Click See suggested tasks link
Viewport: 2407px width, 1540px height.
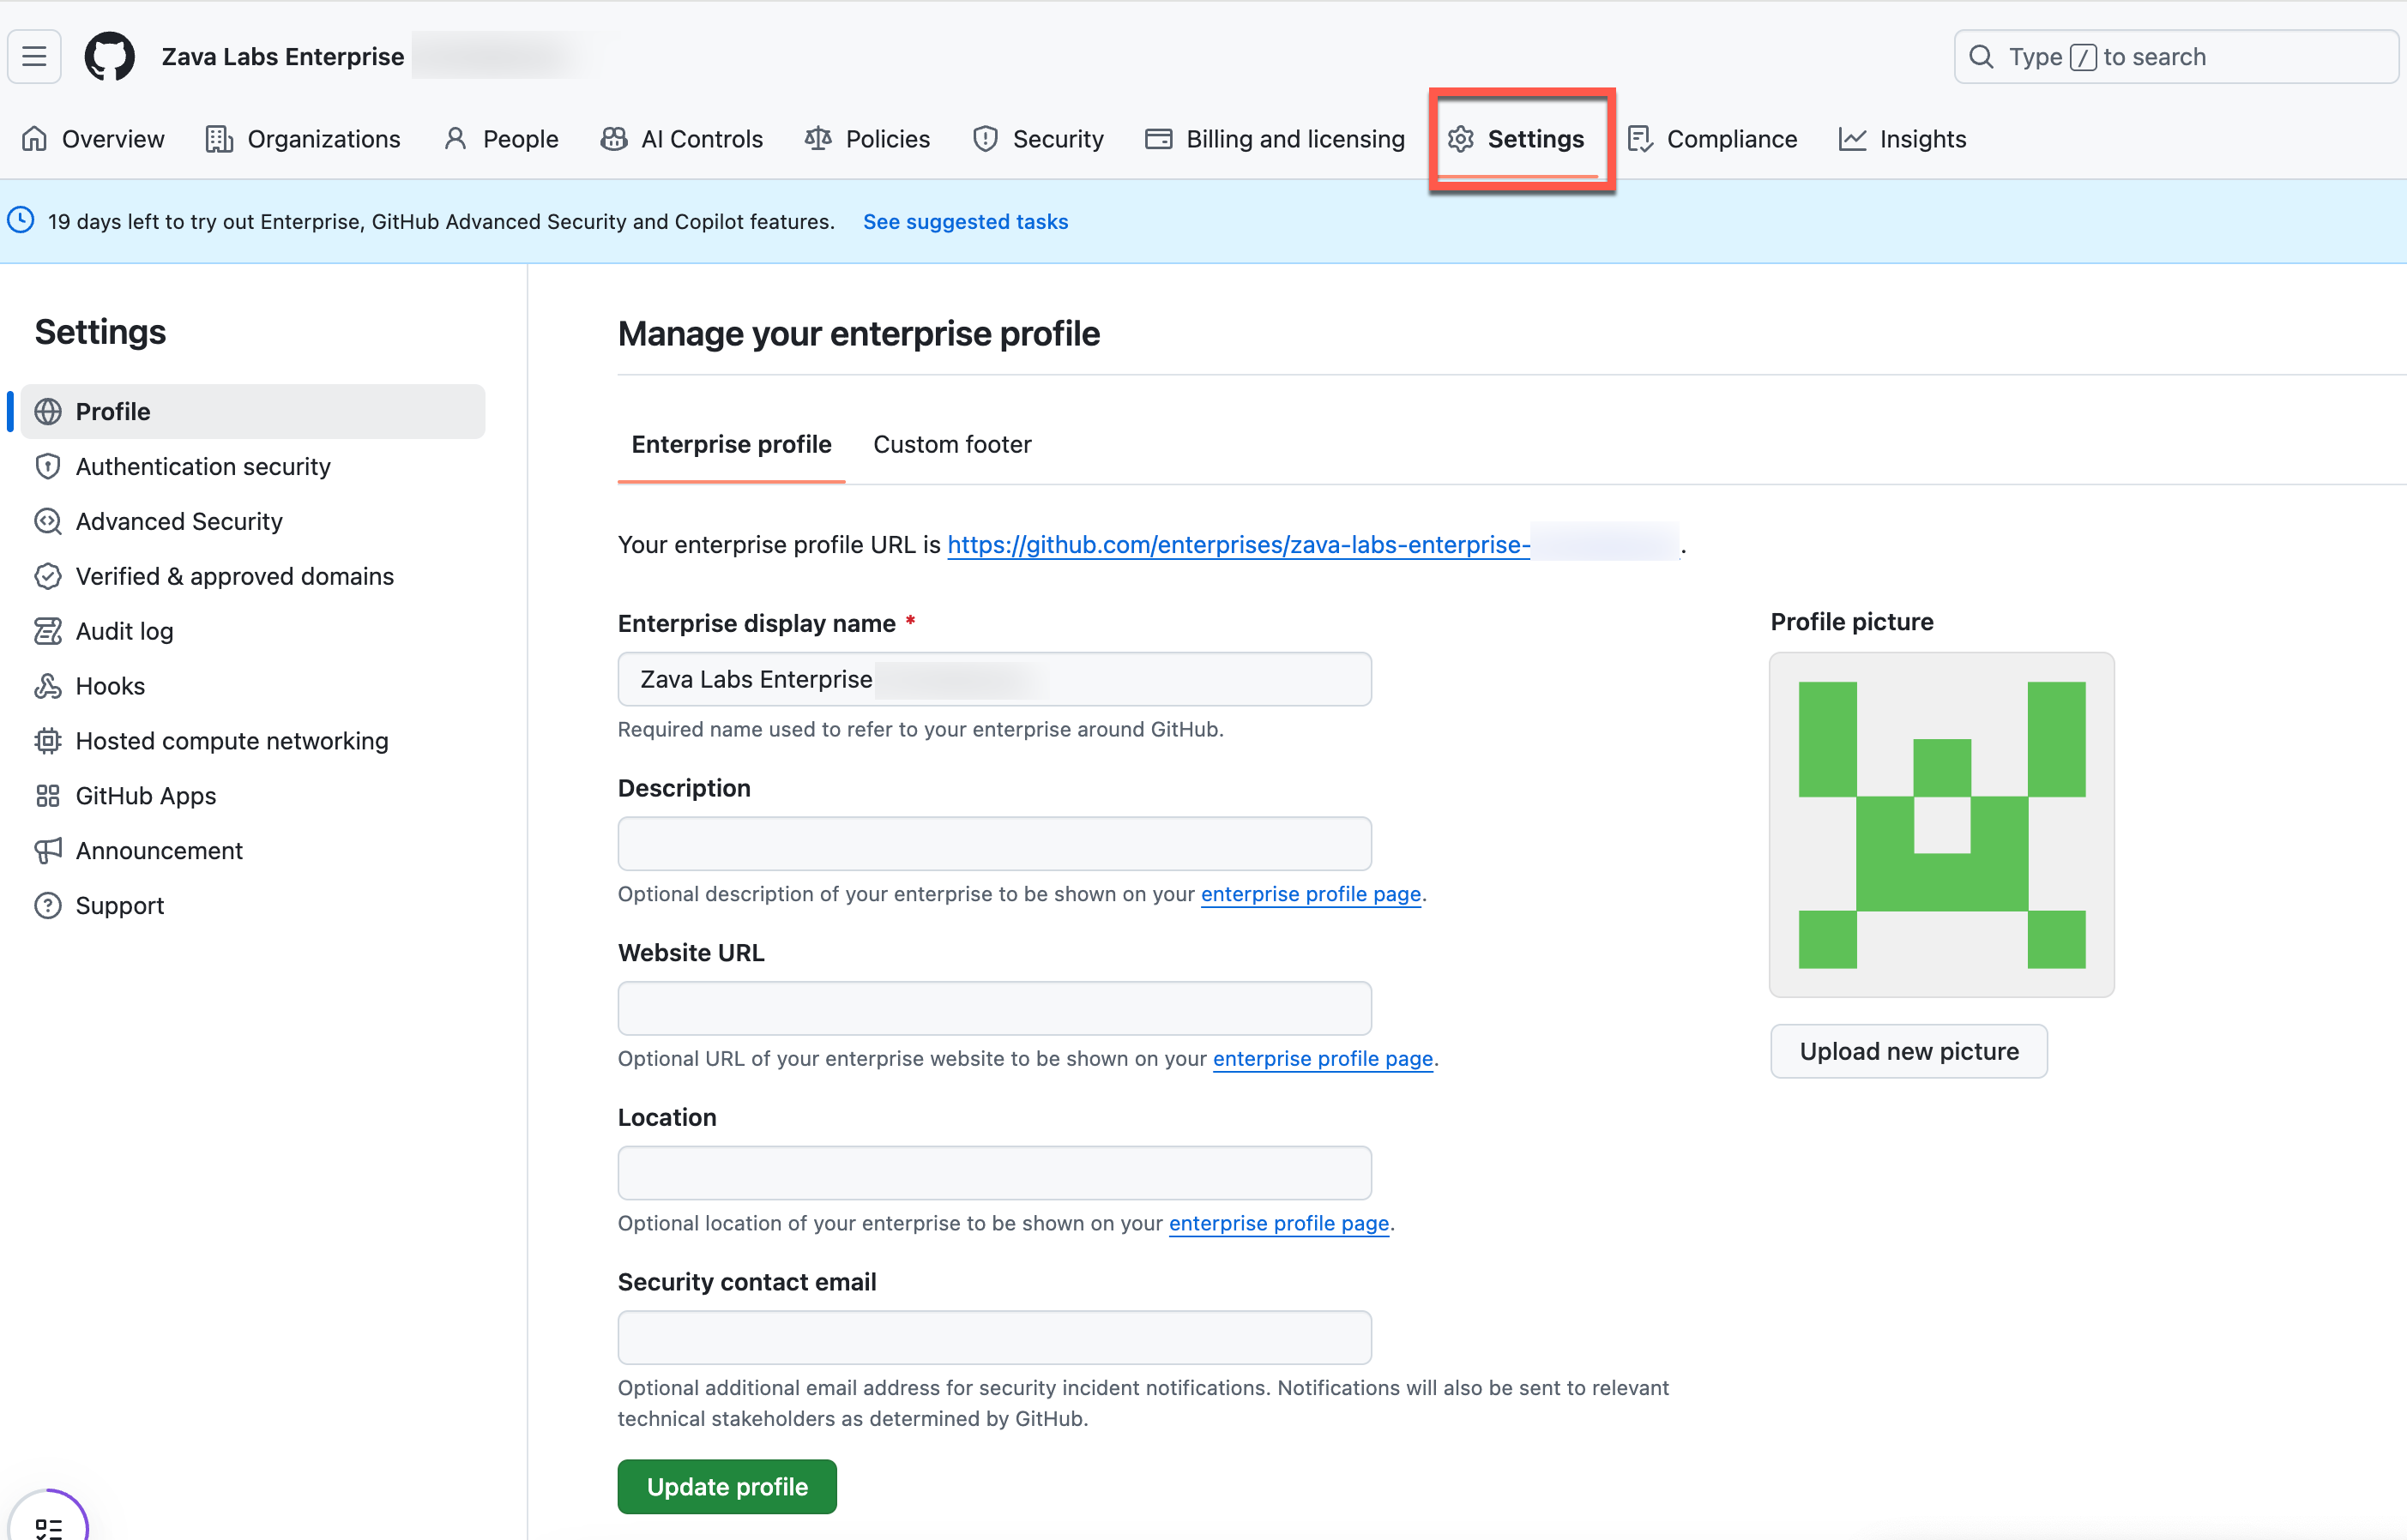964,222
